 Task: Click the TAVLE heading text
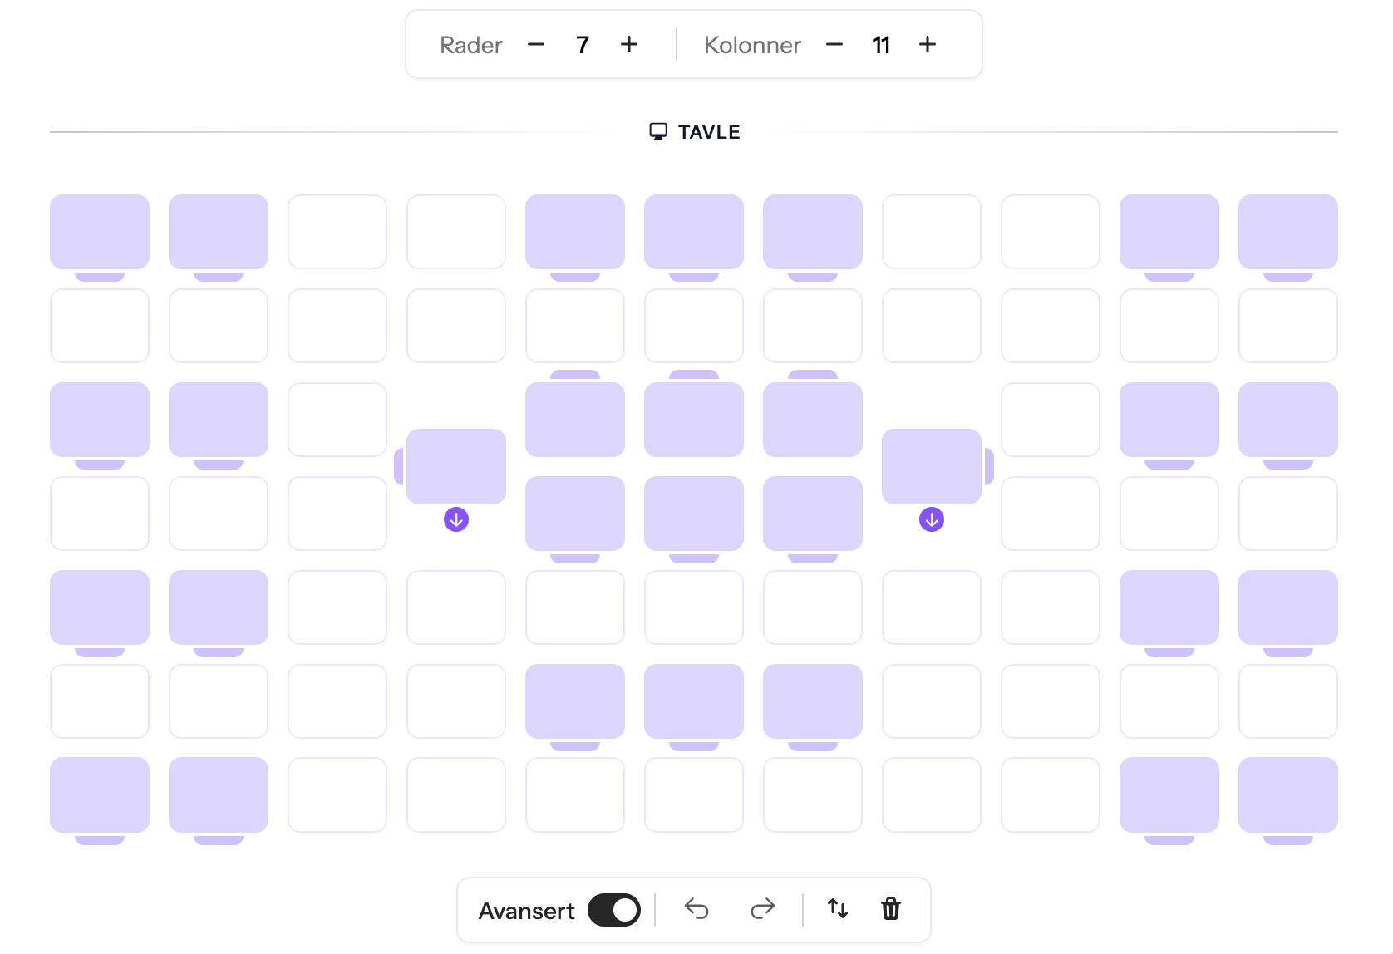point(709,132)
